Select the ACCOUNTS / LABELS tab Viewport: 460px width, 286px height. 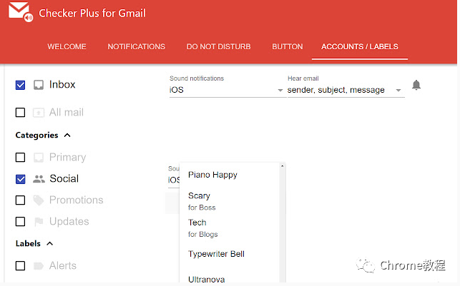pyautogui.click(x=360, y=46)
